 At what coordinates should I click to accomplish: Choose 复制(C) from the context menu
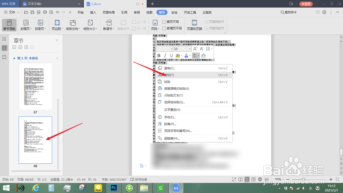[x=194, y=68]
